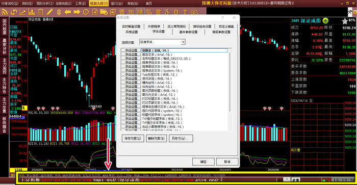
Task: Expand the 选择方案 font scheme dropdown
Action: 183,42
